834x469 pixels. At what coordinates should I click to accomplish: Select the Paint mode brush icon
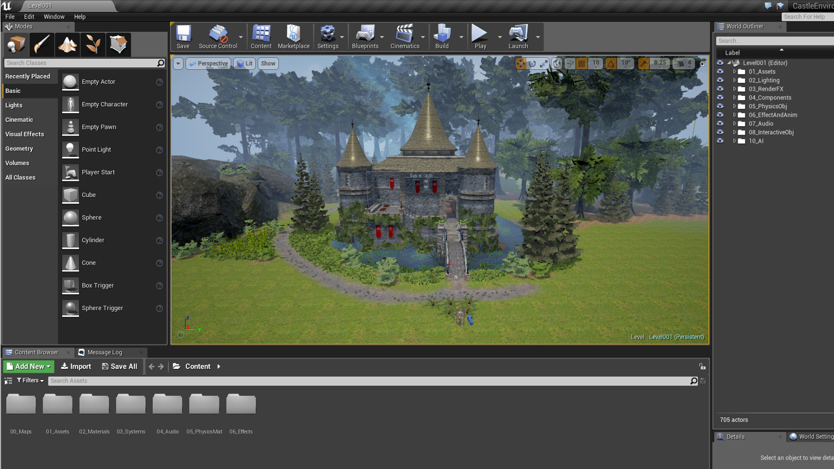click(42, 44)
